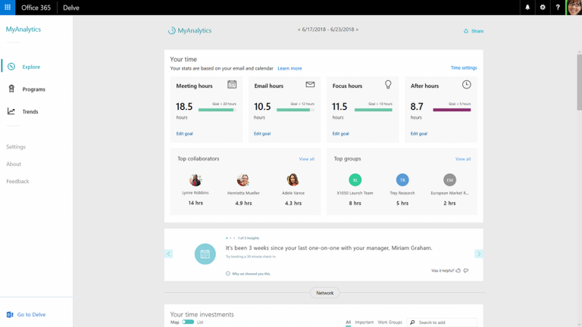Edit goal for Meeting hours

click(x=184, y=134)
